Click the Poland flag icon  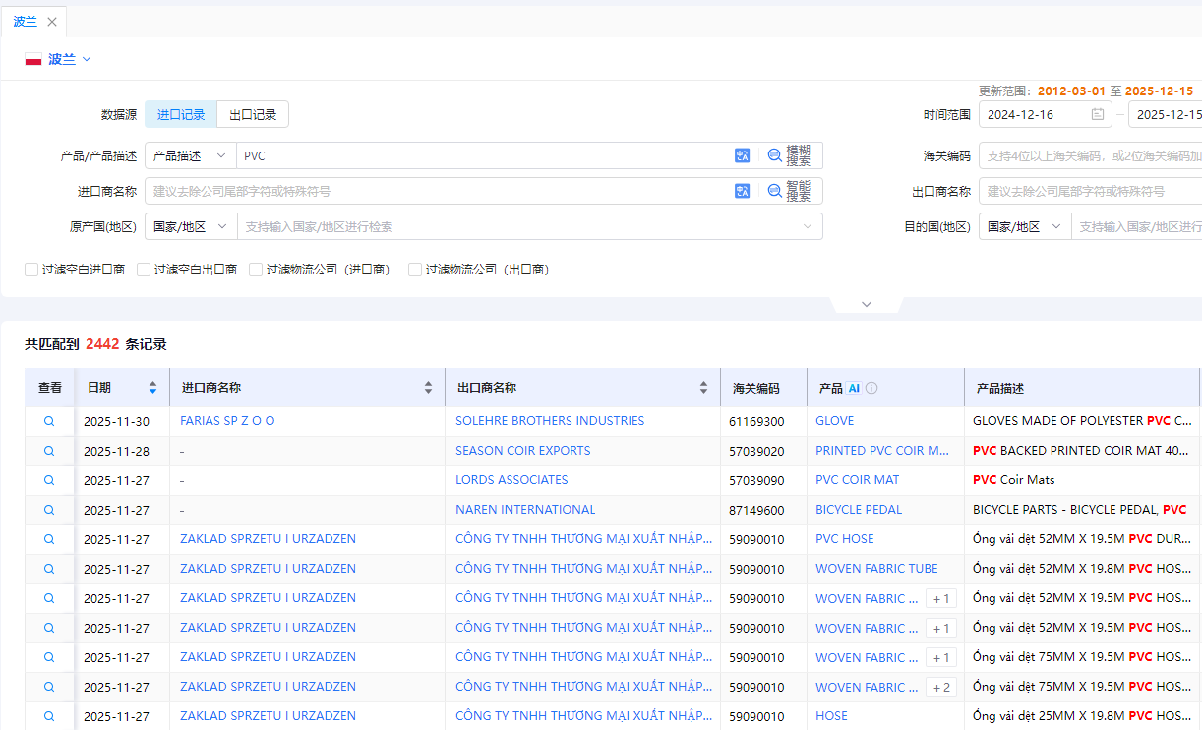pyautogui.click(x=32, y=58)
